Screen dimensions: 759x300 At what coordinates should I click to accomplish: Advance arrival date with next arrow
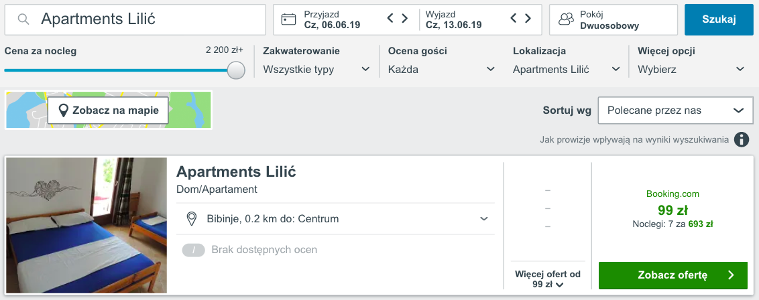pyautogui.click(x=405, y=18)
